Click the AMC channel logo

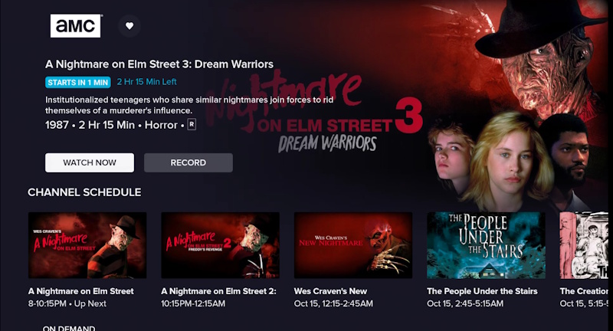(x=75, y=25)
